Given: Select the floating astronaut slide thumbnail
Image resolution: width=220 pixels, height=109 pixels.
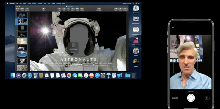Looking at the screenshot, I should tap(22, 61).
